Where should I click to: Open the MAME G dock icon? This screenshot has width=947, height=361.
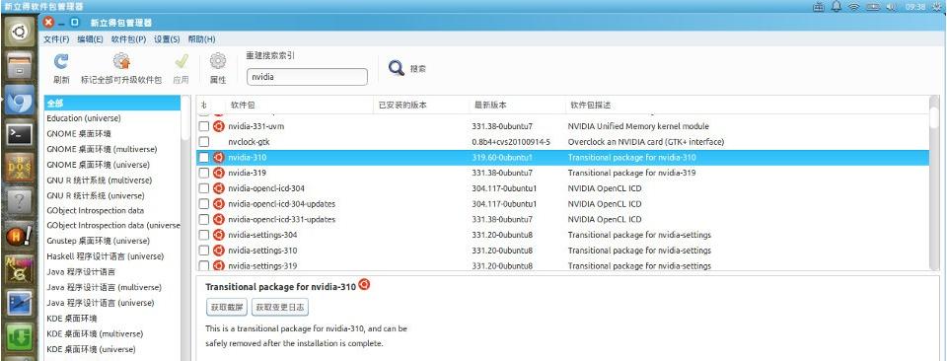20,269
